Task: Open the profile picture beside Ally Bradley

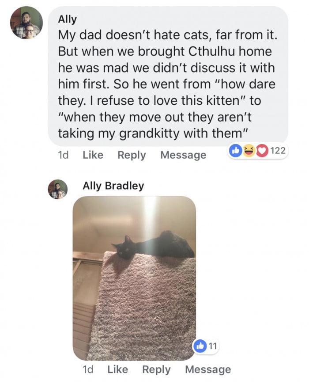Action: (57, 189)
